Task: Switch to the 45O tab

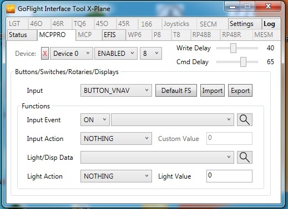Action: coord(105,24)
